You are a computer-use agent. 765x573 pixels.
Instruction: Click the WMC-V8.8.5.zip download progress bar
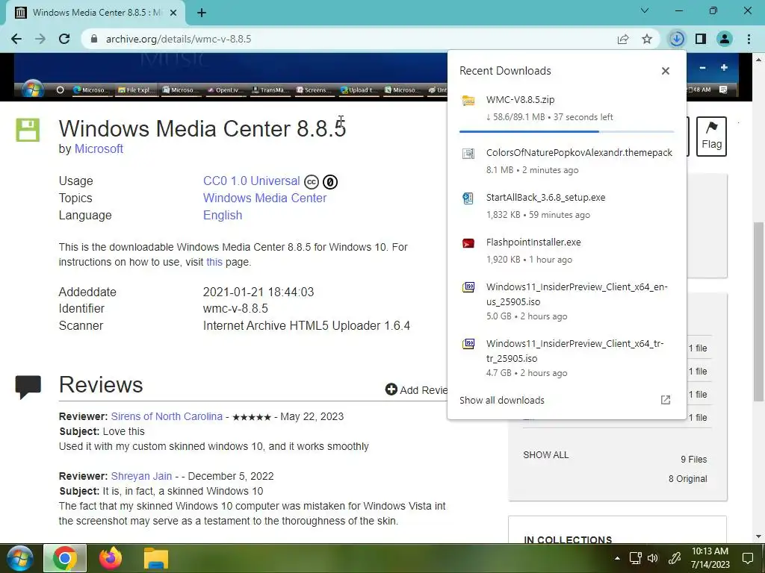pos(566,131)
